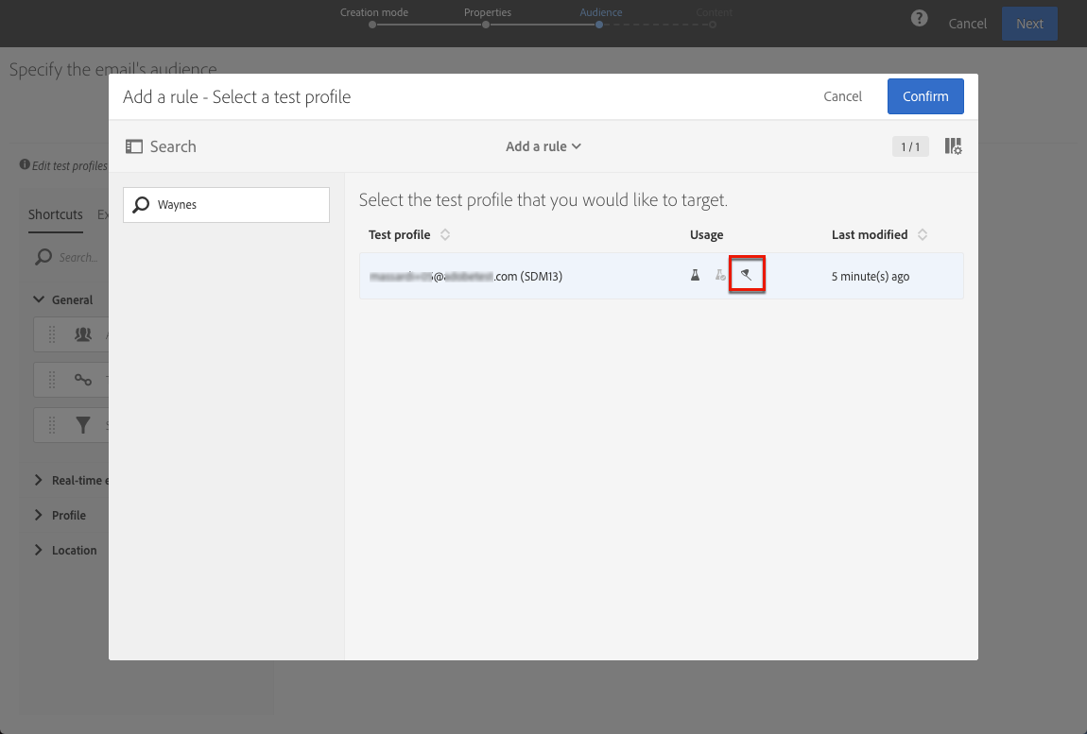Click the Waynes search input field
The height and width of the screenshot is (734, 1087).
(236, 205)
